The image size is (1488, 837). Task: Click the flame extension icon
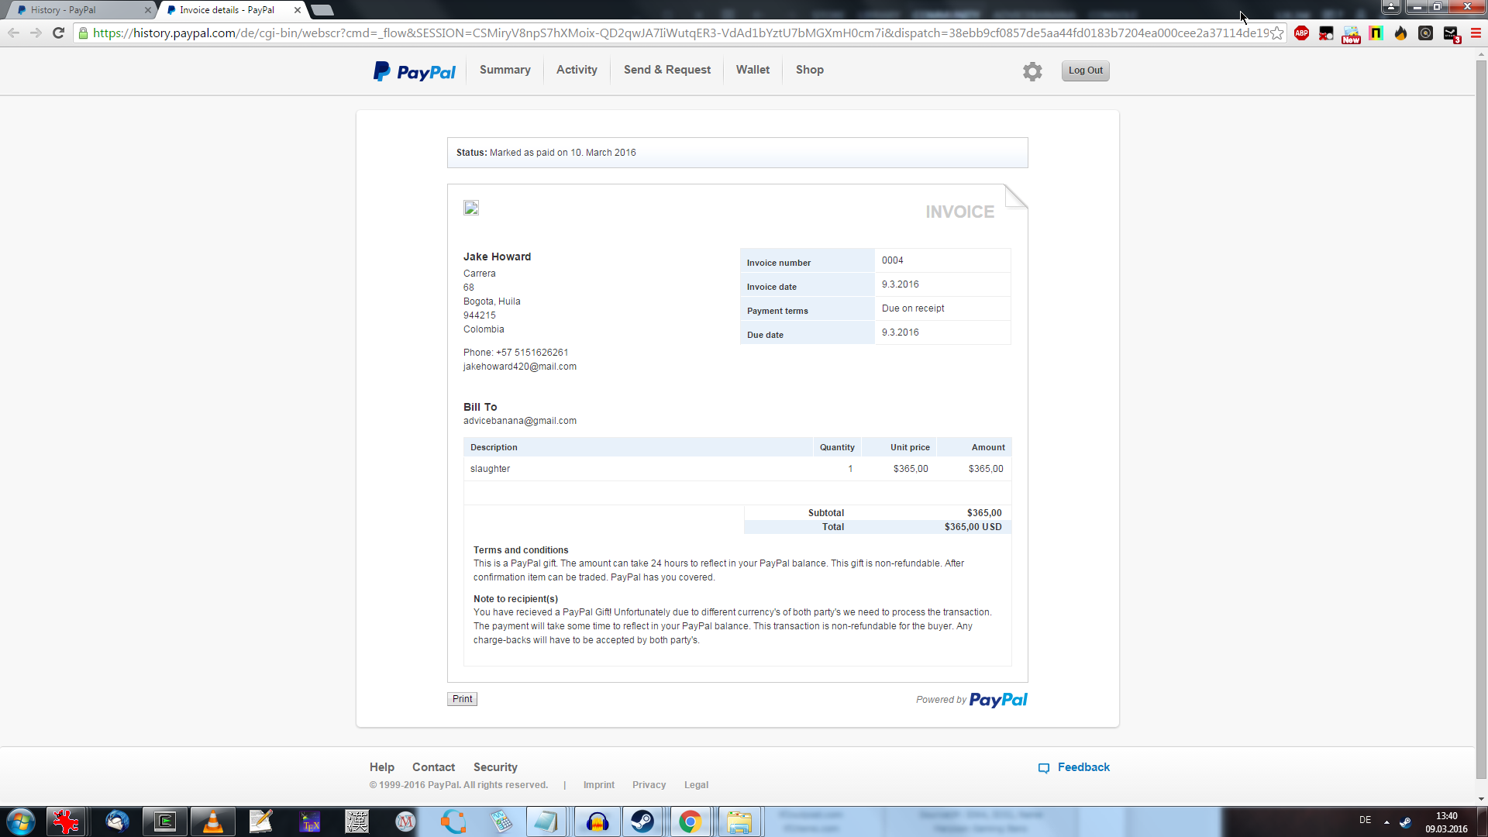[x=1400, y=33]
